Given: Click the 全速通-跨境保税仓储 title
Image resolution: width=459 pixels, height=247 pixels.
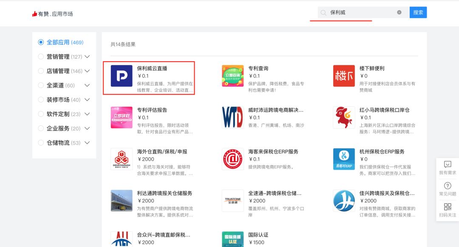Looking at the screenshot, I should click(x=275, y=193).
